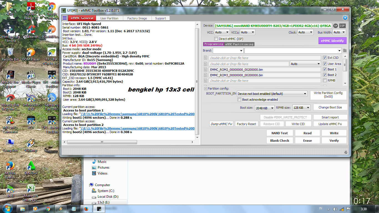The image size is (379, 213).
Task: Select the eMMC Partitioning tab
Action: point(239,44)
